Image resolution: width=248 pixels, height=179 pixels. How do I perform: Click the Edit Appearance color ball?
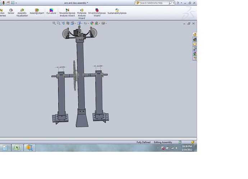[92, 23]
